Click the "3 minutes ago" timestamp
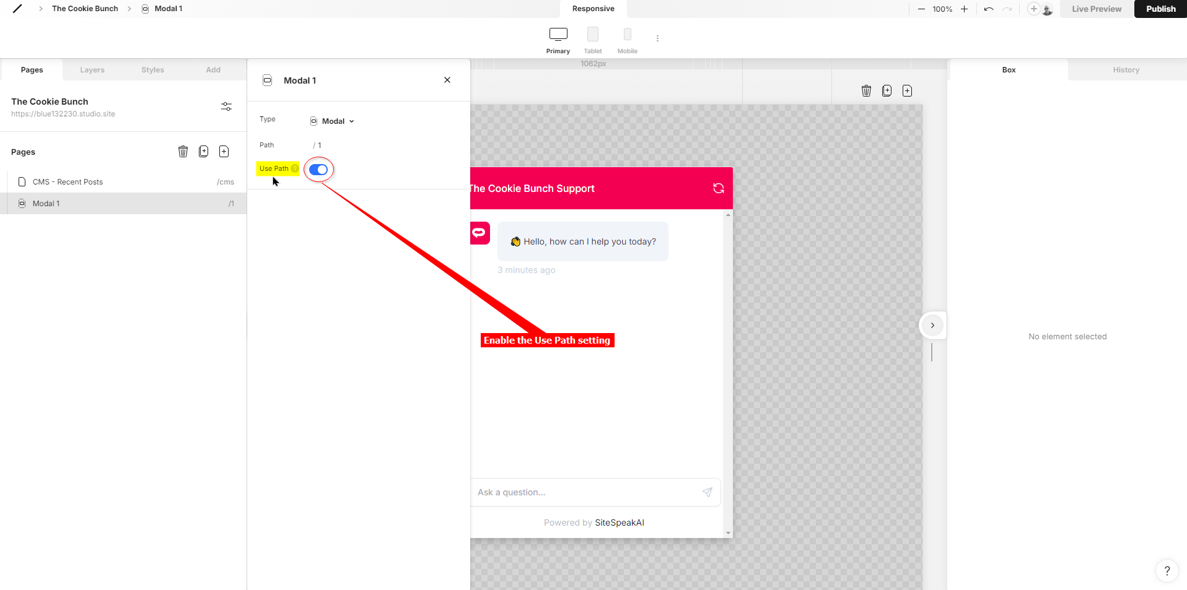The width and height of the screenshot is (1187, 590). click(527, 270)
